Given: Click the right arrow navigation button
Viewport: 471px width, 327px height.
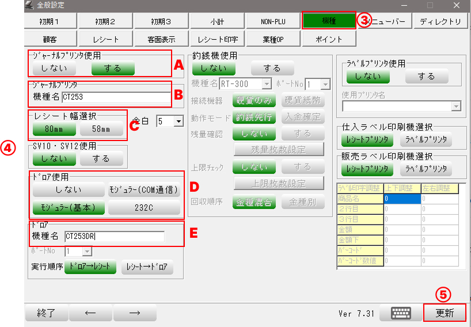Looking at the screenshot, I should (x=135, y=313).
